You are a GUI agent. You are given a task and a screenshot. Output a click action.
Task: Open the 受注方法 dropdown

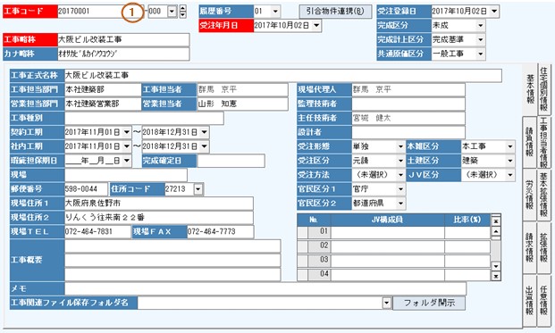click(x=400, y=175)
